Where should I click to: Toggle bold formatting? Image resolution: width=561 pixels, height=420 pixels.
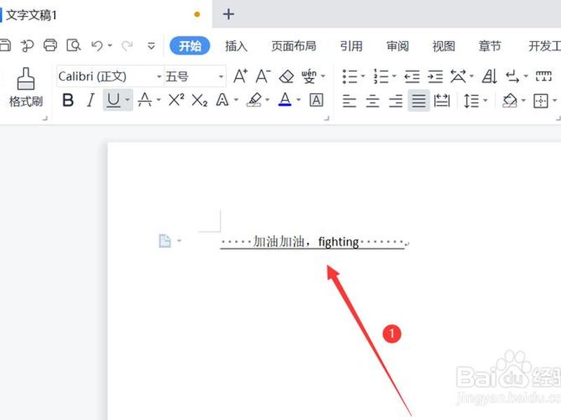68,100
